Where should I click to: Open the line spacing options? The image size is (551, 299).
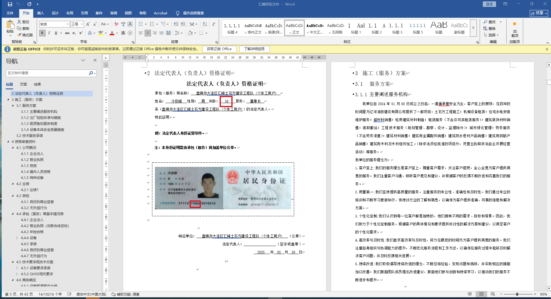point(177,33)
